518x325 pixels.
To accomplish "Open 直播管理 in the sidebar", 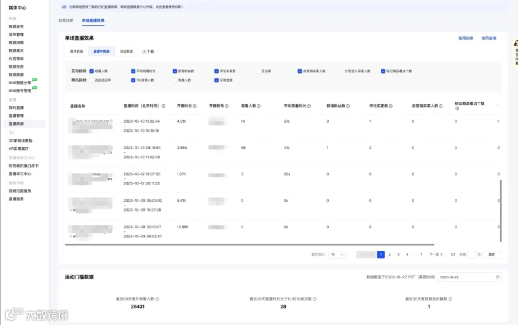I will (16, 116).
